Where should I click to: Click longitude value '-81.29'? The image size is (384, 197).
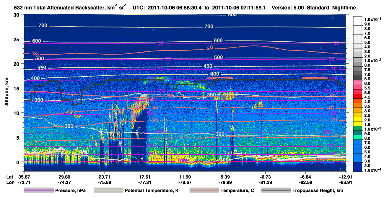(x=265, y=183)
